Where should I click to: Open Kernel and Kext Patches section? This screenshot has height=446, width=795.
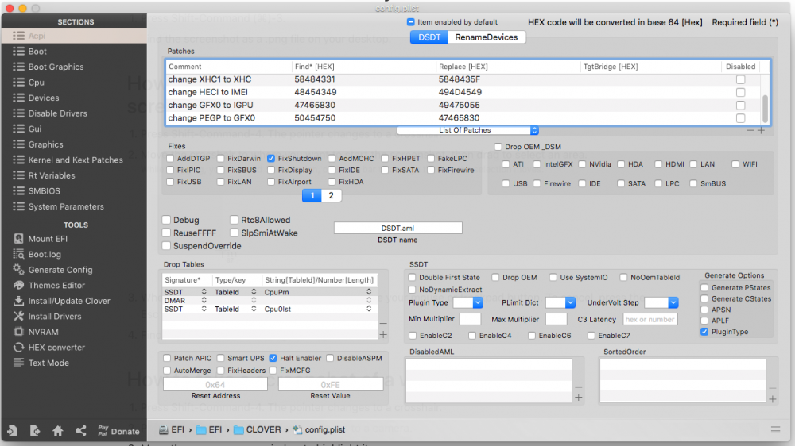73,160
